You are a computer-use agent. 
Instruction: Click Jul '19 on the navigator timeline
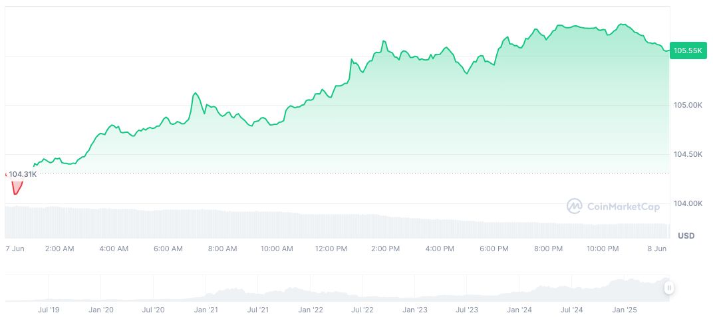click(49, 310)
